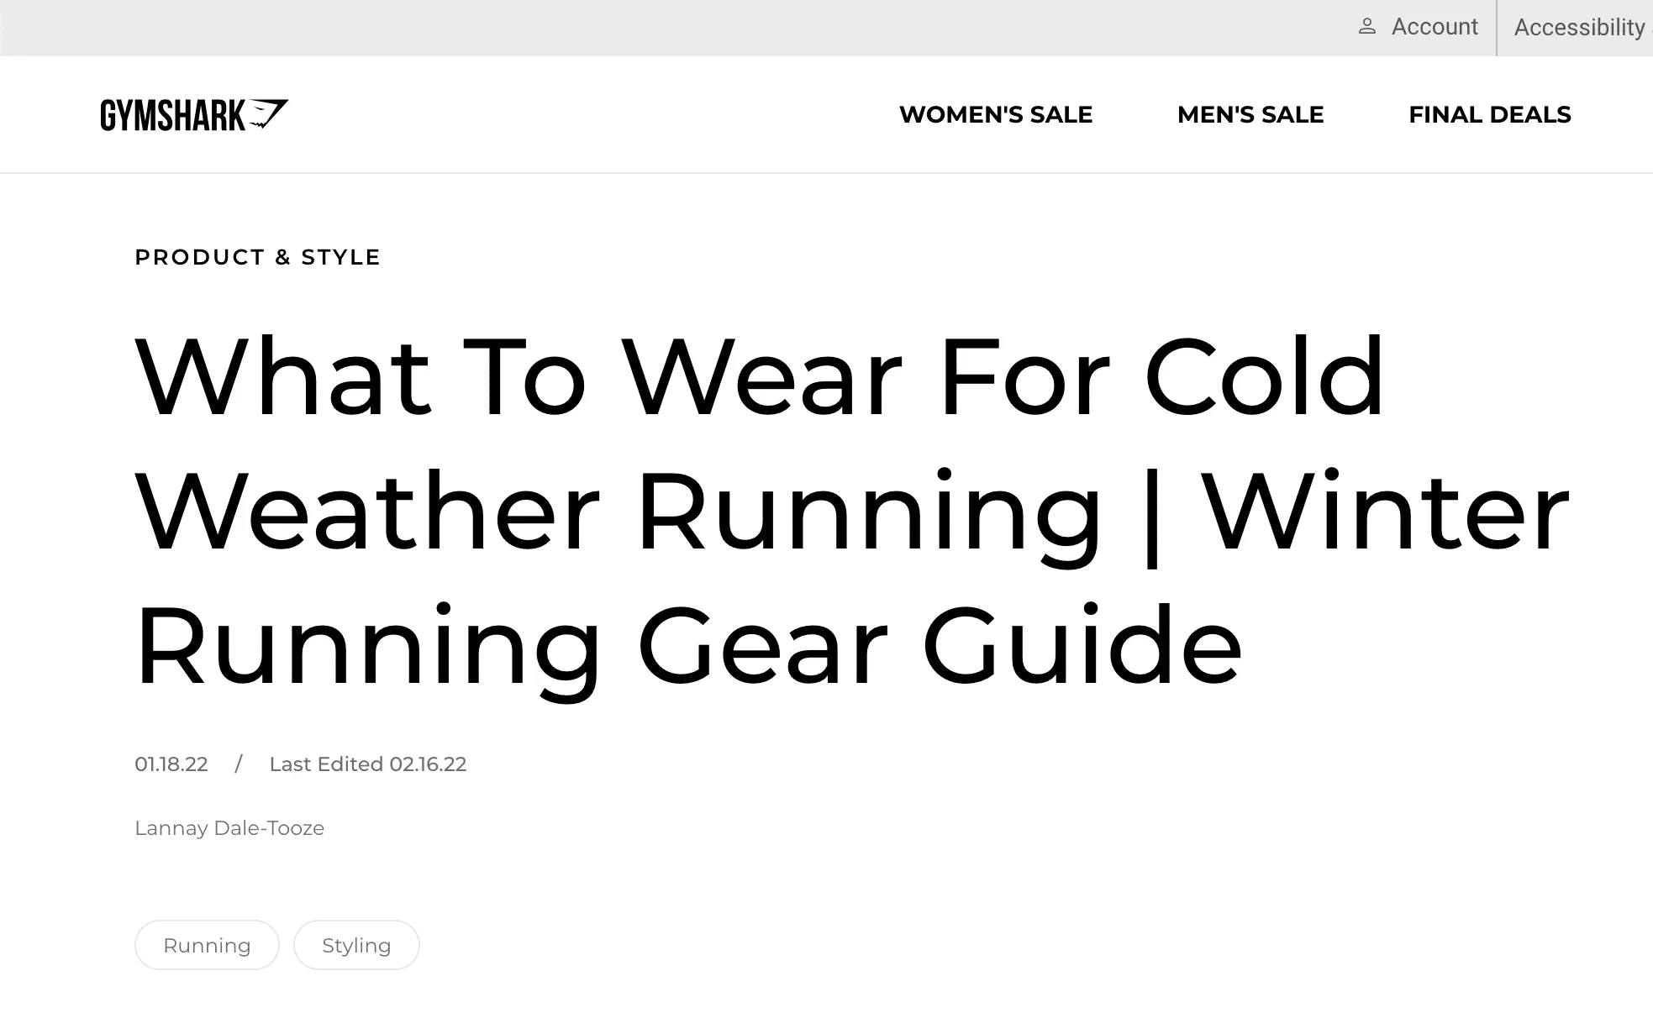This screenshot has width=1653, height=1013.
Task: Open the Accessibility link
Action: 1578,28
